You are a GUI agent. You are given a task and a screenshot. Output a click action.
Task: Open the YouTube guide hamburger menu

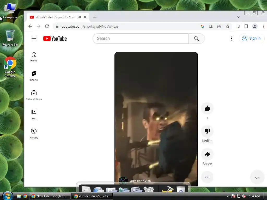[x=34, y=39]
